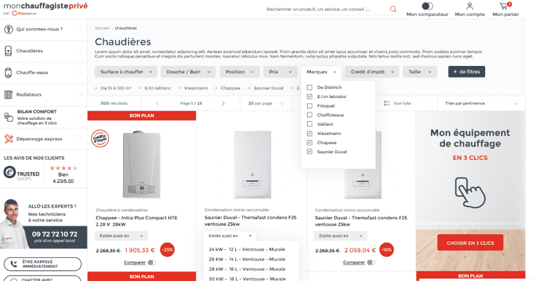
Task: Open Trier par pertinence sort dropdown
Action: pyautogui.click(x=483, y=104)
